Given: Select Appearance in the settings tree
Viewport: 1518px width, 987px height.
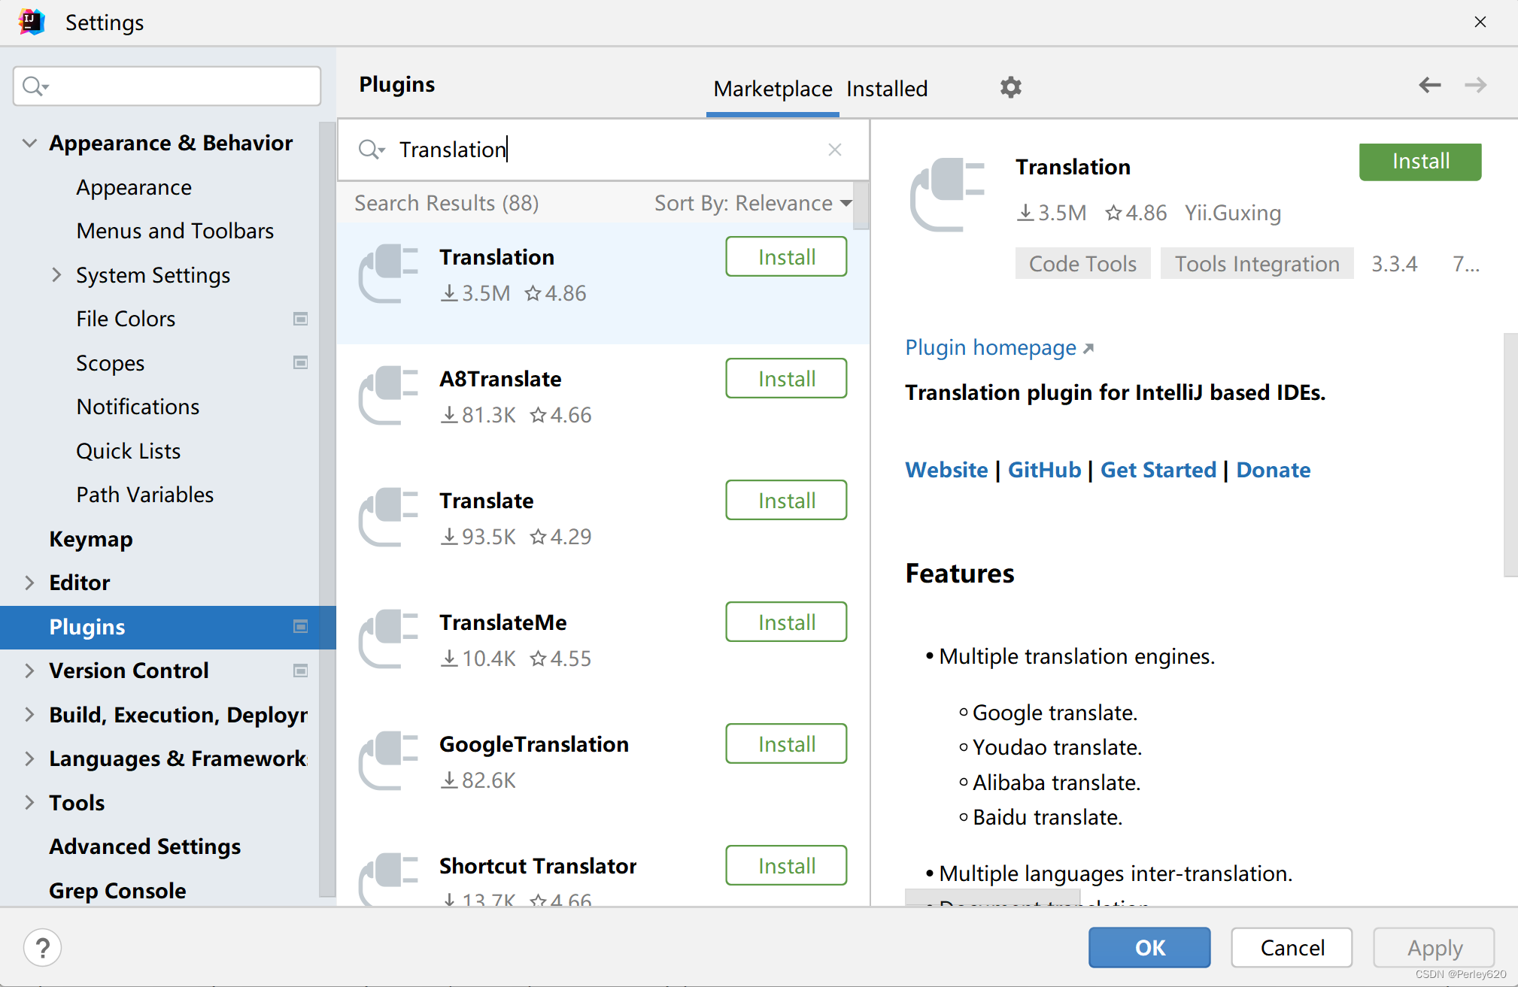Looking at the screenshot, I should pos(134,187).
